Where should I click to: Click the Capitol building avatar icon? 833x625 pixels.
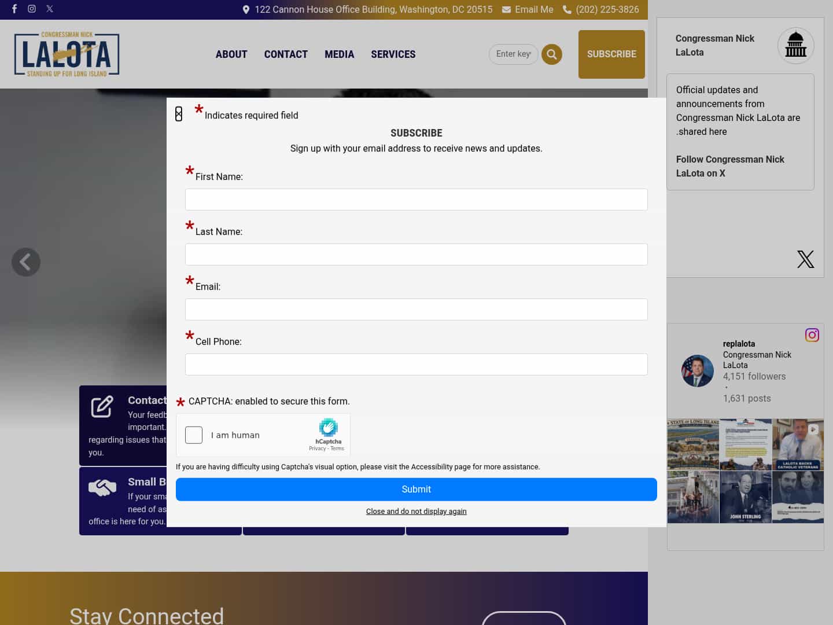[x=796, y=46]
